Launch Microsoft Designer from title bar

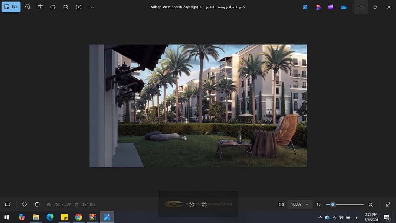pos(318,7)
